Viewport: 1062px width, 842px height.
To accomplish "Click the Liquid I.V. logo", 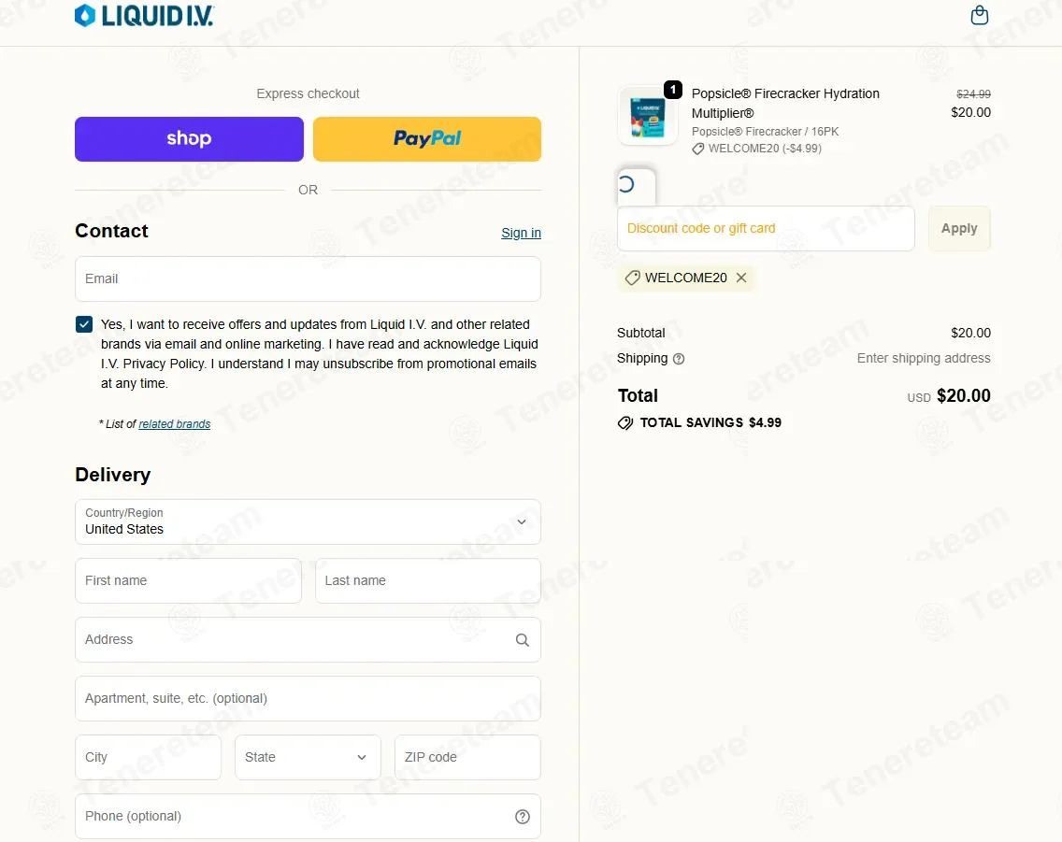I will click(144, 16).
